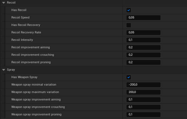Click the Spray category header
The height and width of the screenshot is (119, 187).
[x=11, y=70]
